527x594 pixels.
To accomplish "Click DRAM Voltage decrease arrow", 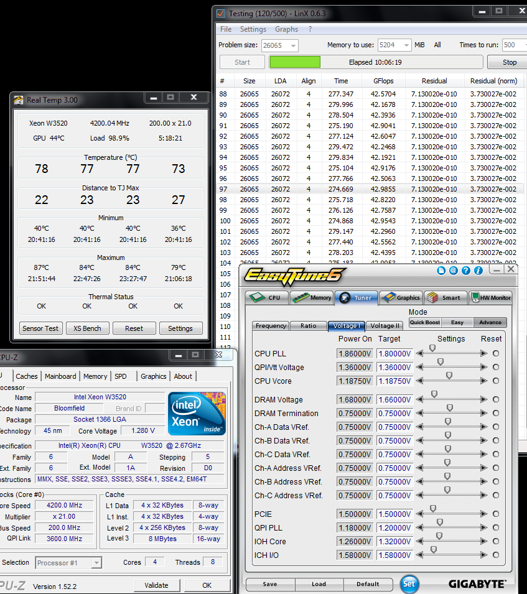I will (419, 399).
